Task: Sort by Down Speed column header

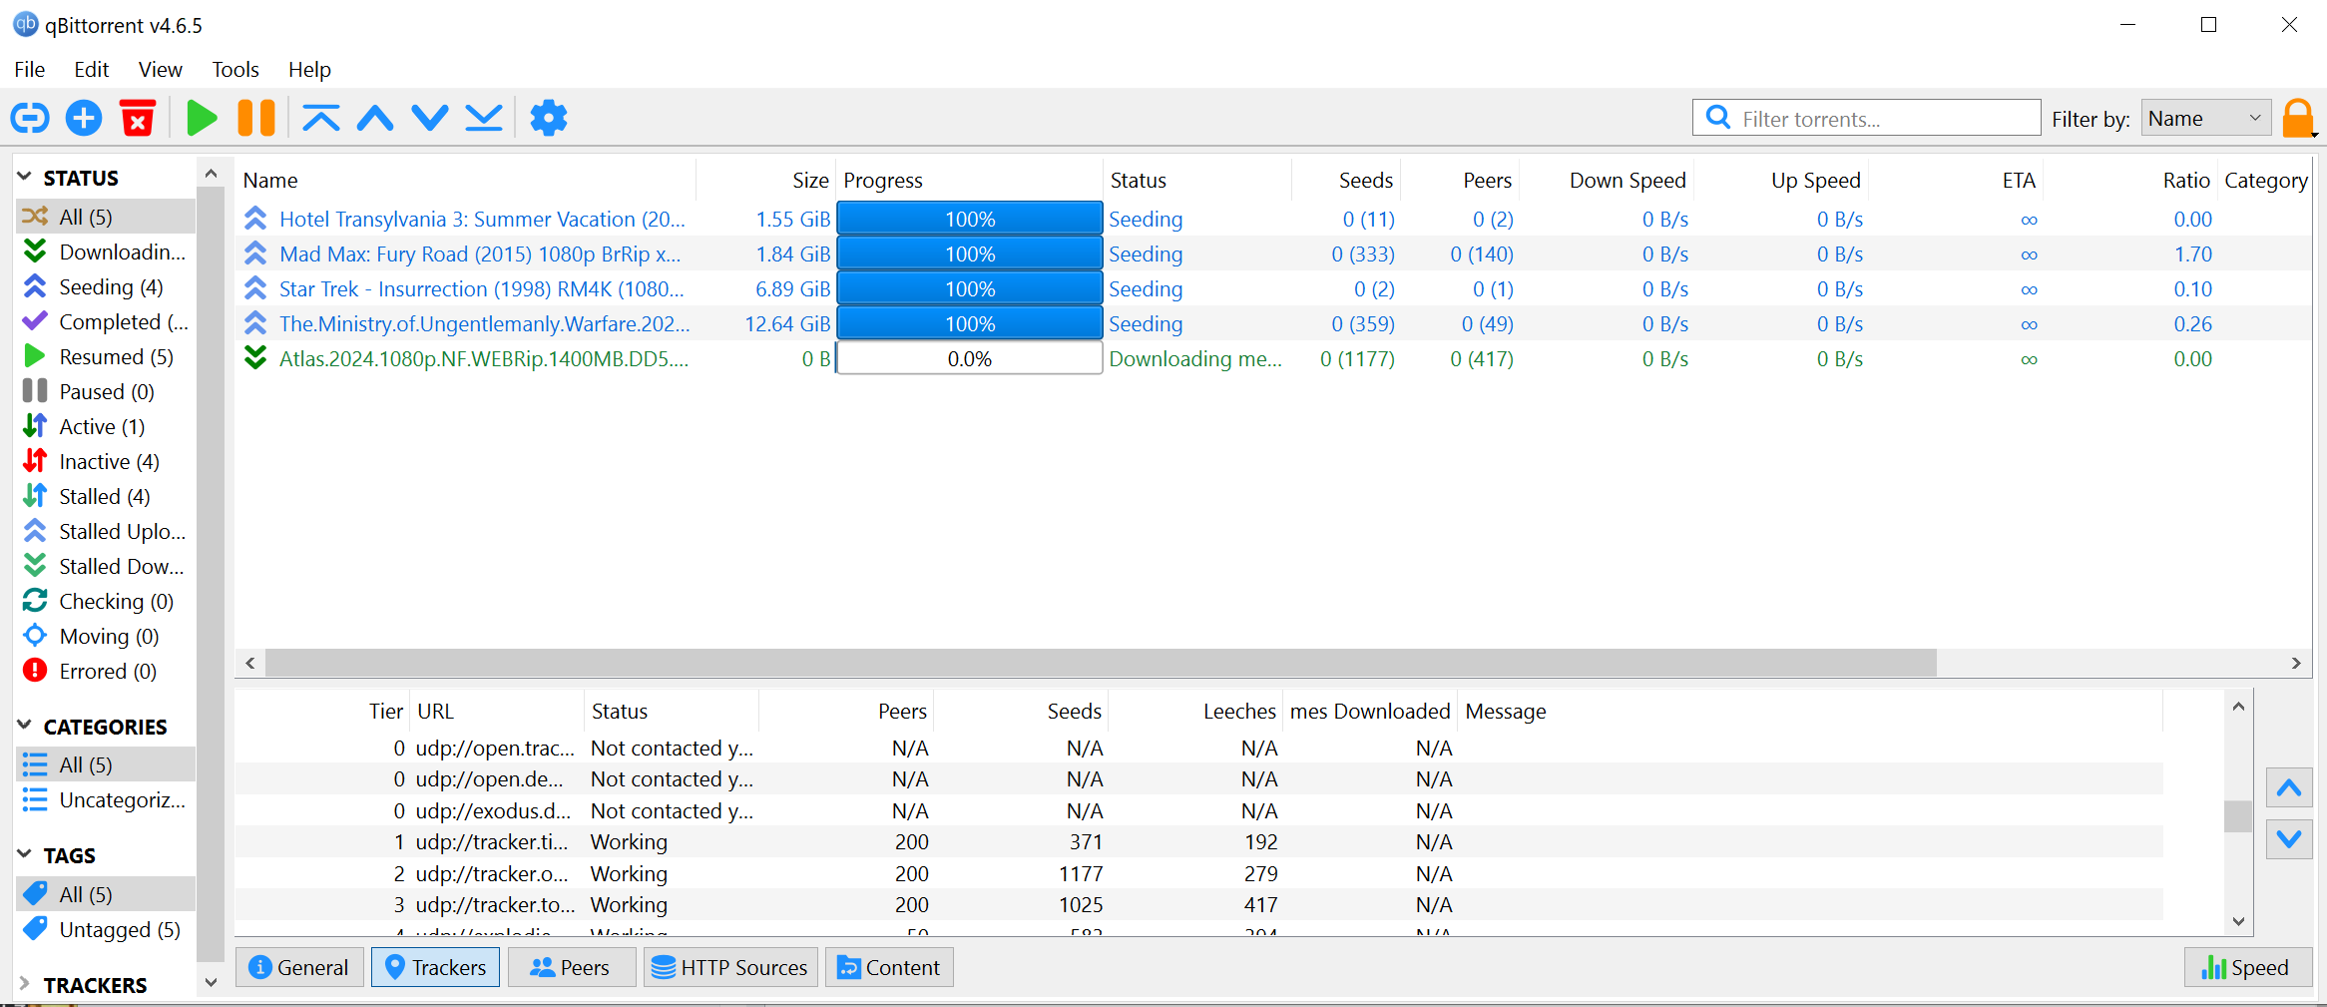Action: point(1608,180)
